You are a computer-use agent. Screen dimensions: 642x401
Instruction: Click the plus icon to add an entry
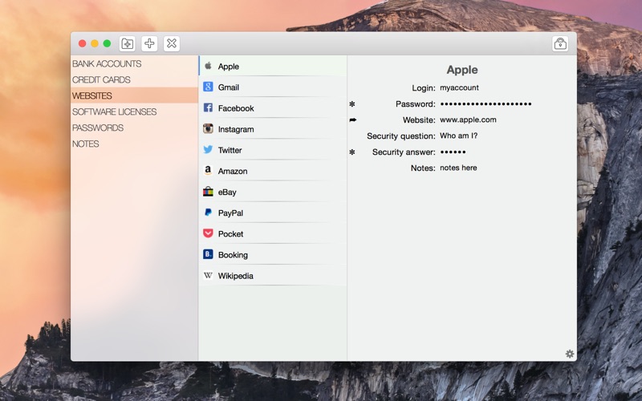149,44
